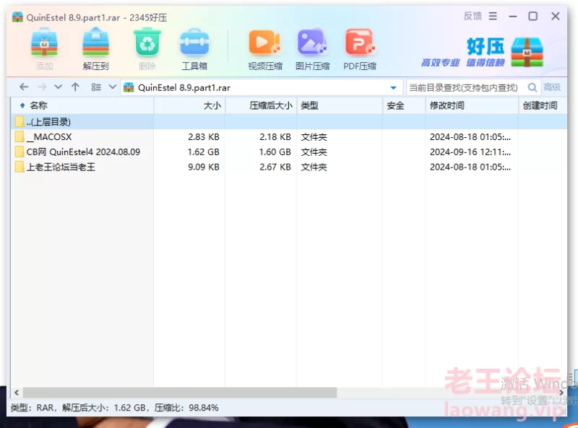Open navigation history dropdown chevron
Image resolution: width=578 pixels, height=428 pixels.
[59, 87]
